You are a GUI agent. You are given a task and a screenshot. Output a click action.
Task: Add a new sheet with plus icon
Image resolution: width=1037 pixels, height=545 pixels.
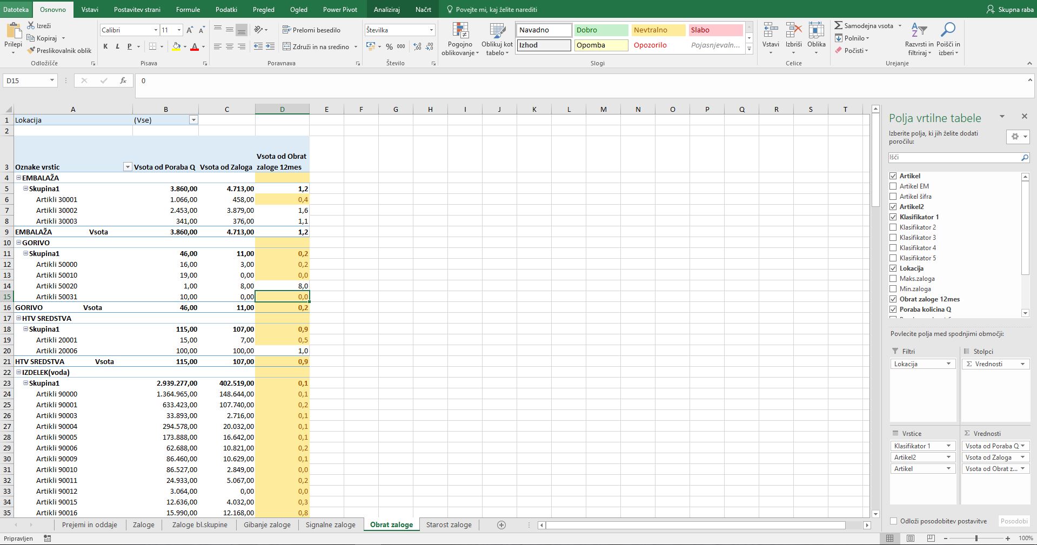tap(501, 525)
